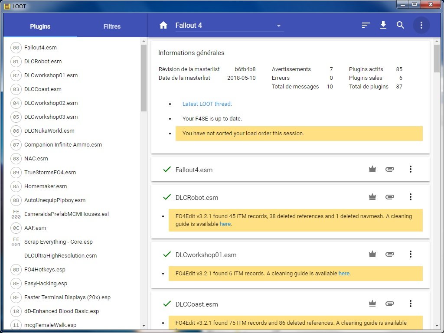Image resolution: width=444 pixels, height=333 pixels.
Task: Click the paperclip icon on DLCworkshop01.esm card
Action: pyautogui.click(x=390, y=254)
